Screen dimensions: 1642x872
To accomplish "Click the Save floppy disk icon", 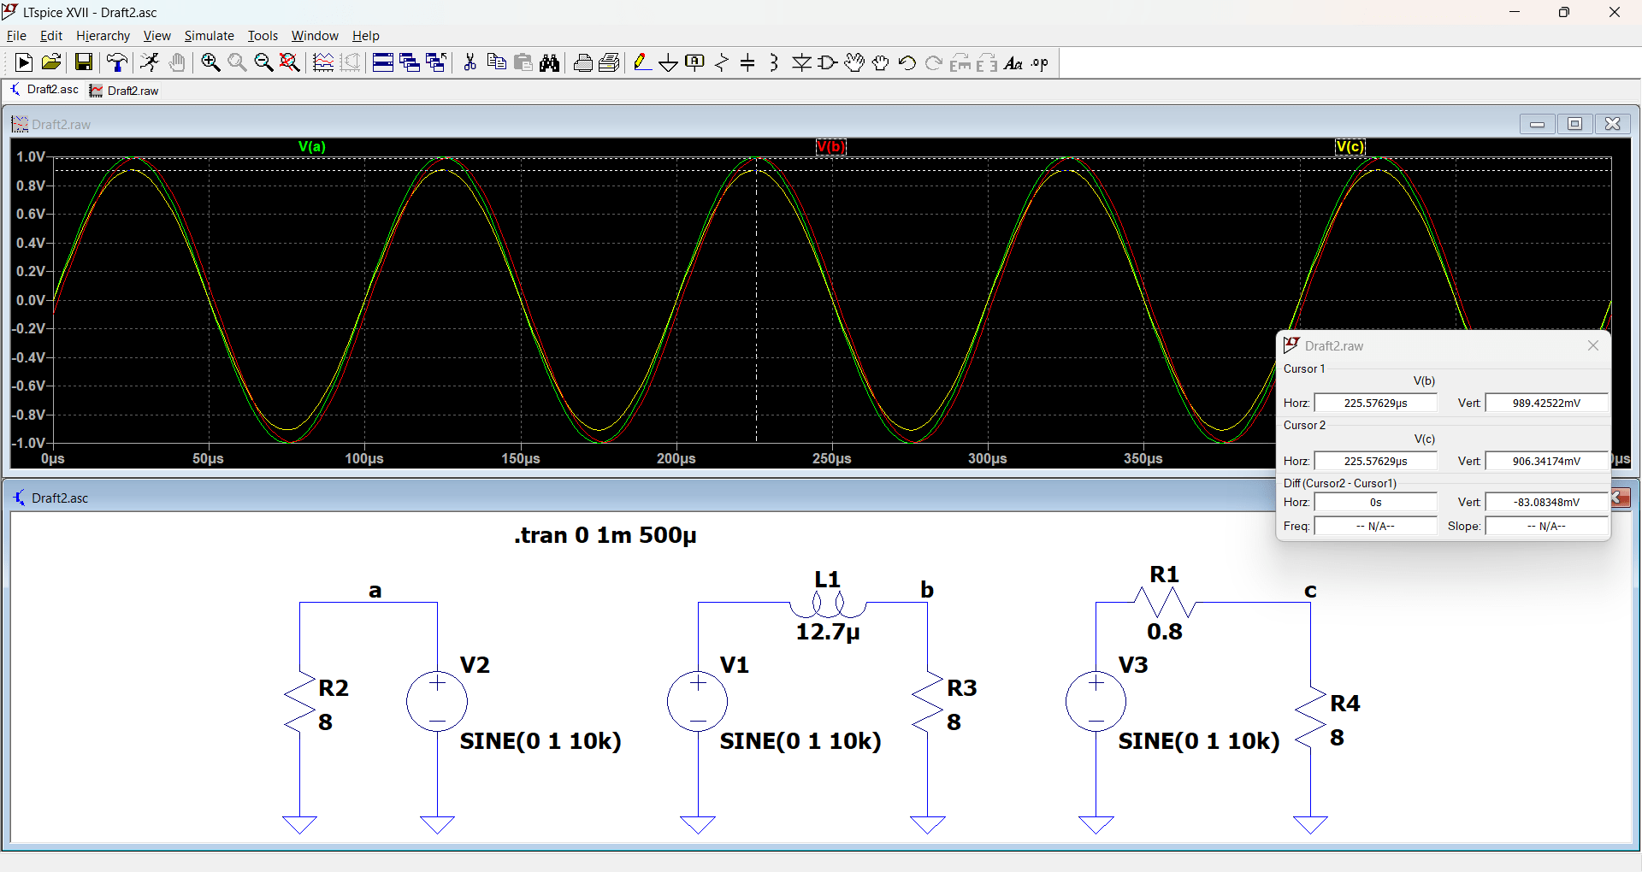I will click(x=84, y=62).
